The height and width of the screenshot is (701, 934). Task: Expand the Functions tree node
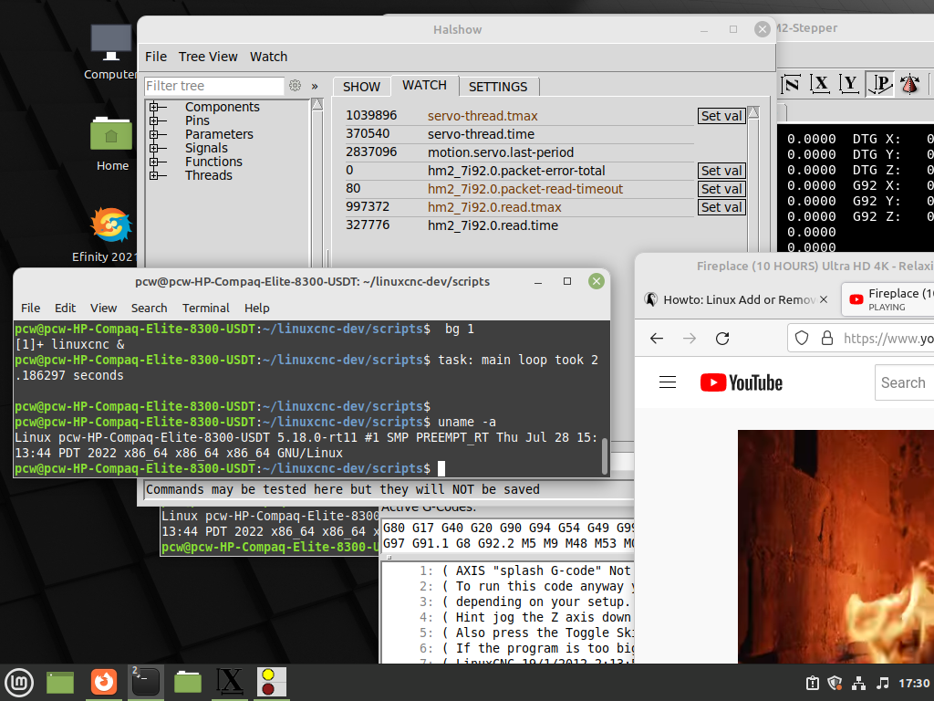[x=154, y=162]
